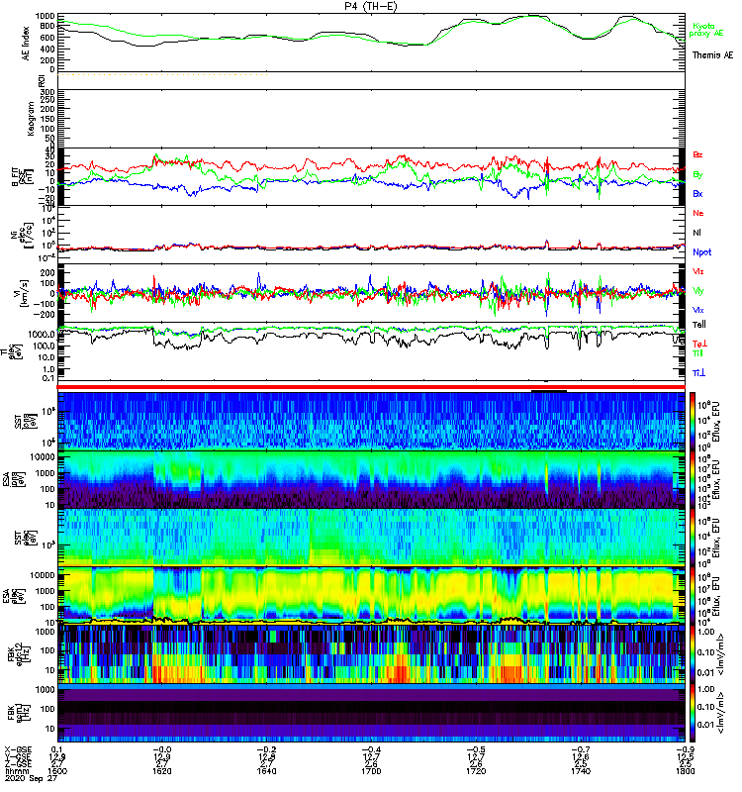The width and height of the screenshot is (742, 792).
Task: Click the 150 tick on Keogram axis
Action: click(47, 119)
